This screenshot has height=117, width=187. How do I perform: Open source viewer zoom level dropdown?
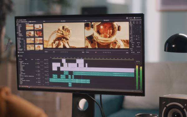[x=46, y=52]
